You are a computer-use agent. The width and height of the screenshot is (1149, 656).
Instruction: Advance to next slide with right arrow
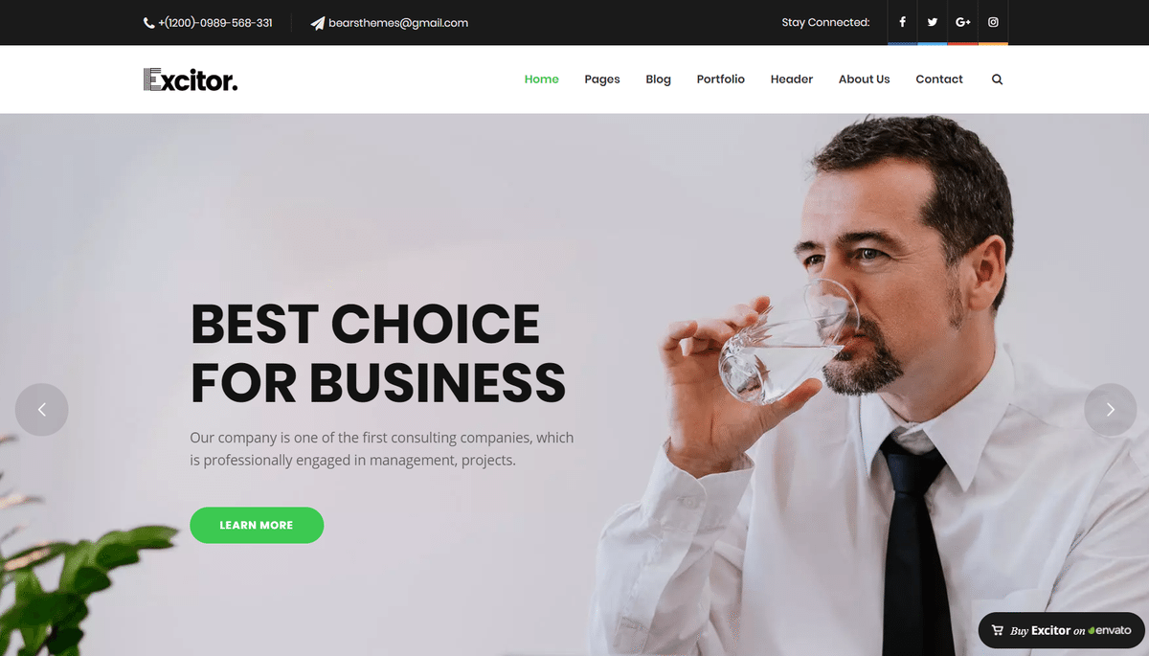(1110, 410)
